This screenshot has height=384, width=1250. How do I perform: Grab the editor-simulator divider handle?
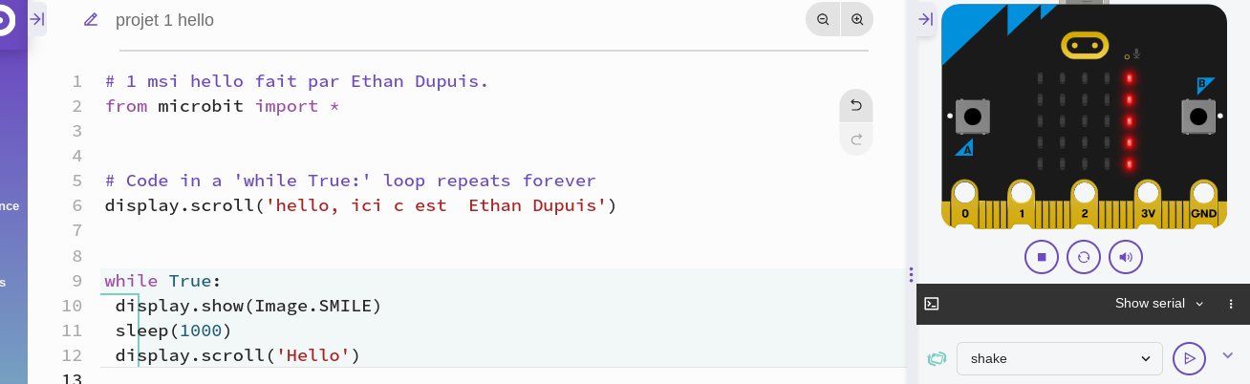[912, 275]
